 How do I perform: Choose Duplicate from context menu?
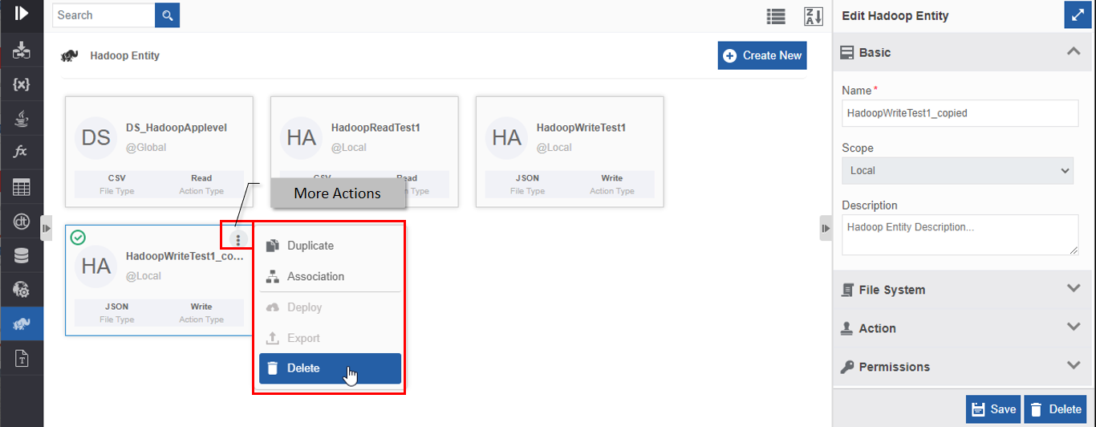[330, 246]
